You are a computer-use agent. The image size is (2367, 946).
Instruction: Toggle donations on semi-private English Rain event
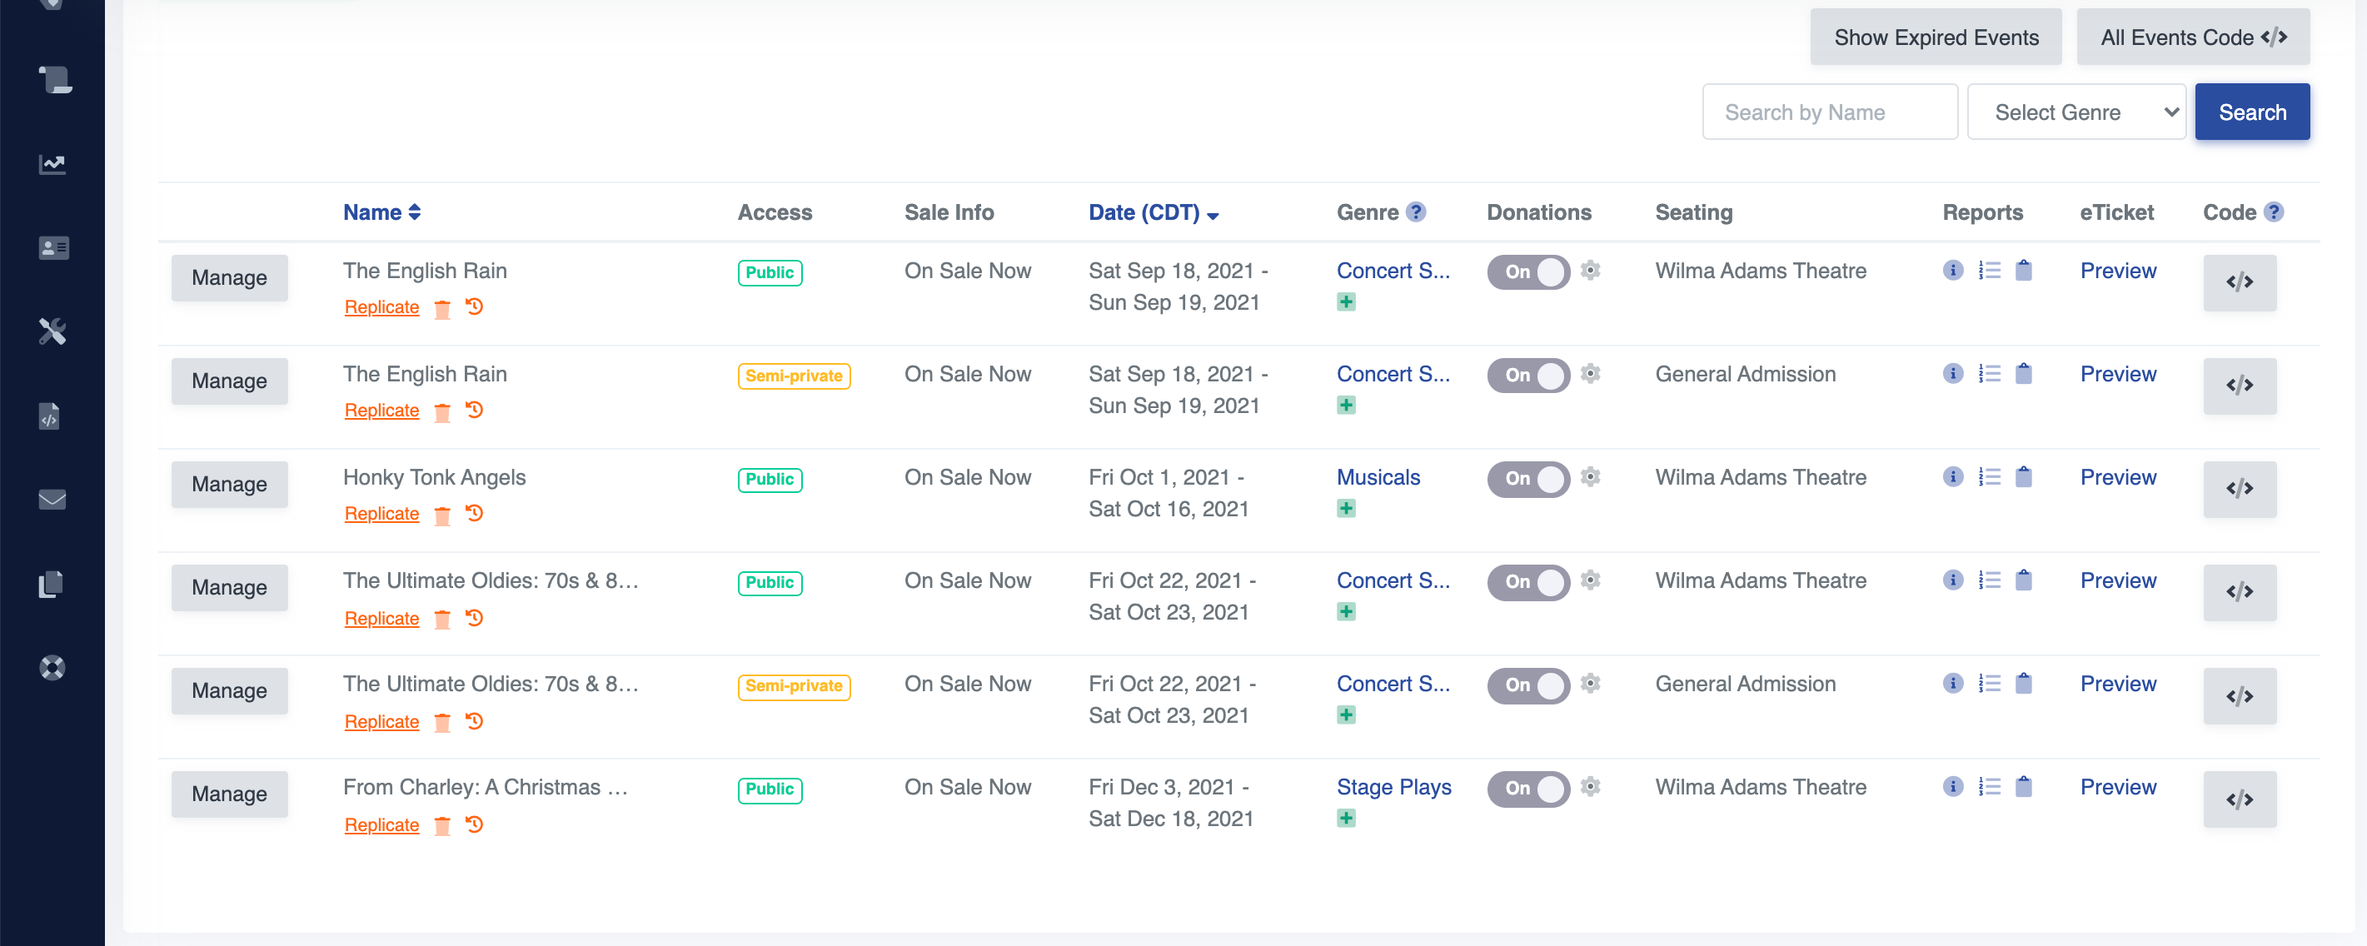[1528, 375]
